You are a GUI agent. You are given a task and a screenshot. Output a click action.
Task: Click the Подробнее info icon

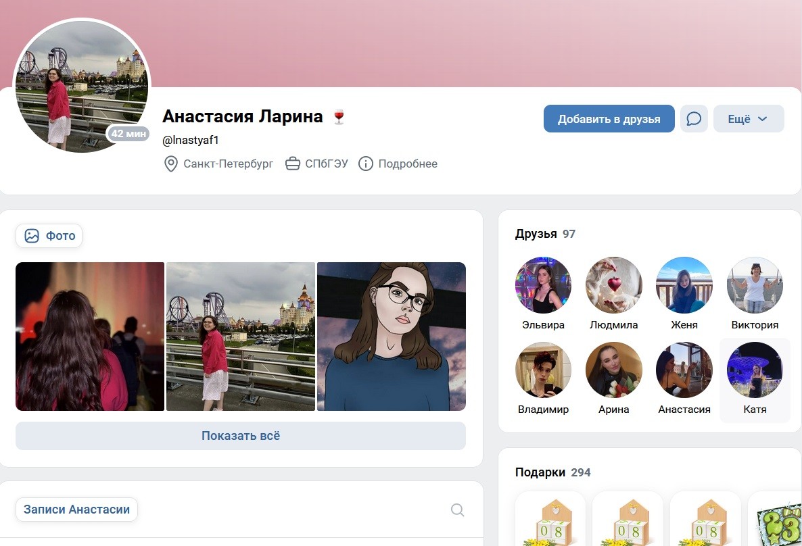click(x=365, y=164)
